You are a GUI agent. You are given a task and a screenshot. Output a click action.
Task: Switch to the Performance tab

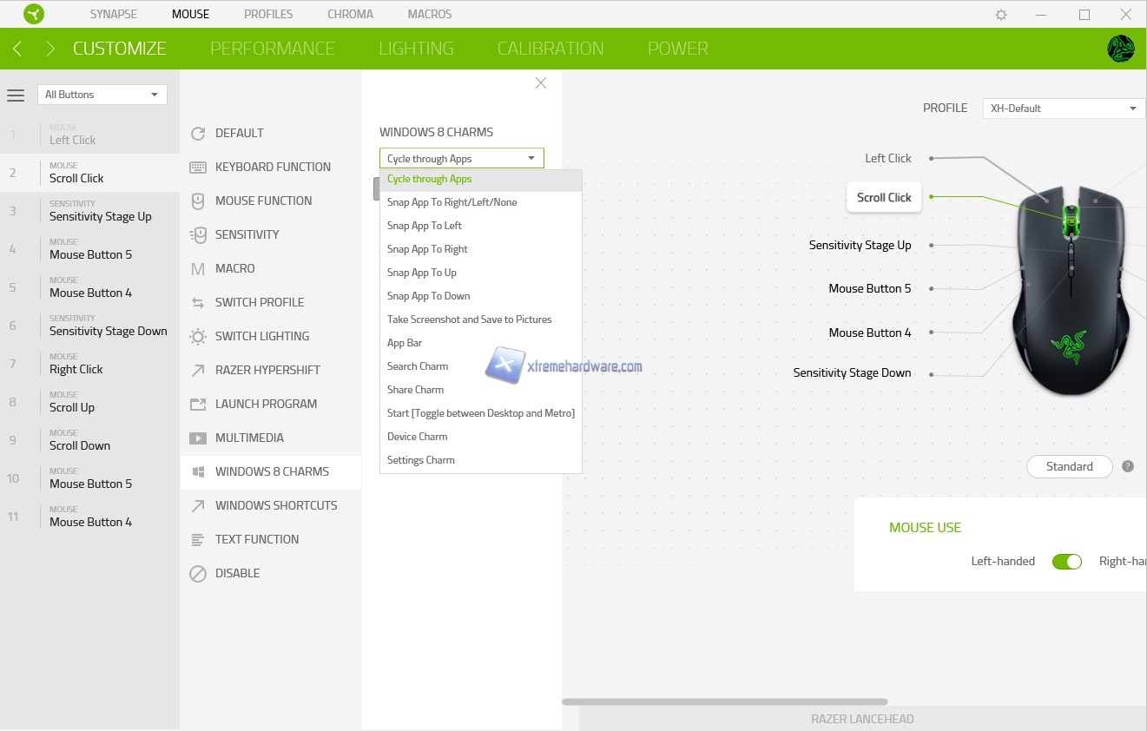272,49
